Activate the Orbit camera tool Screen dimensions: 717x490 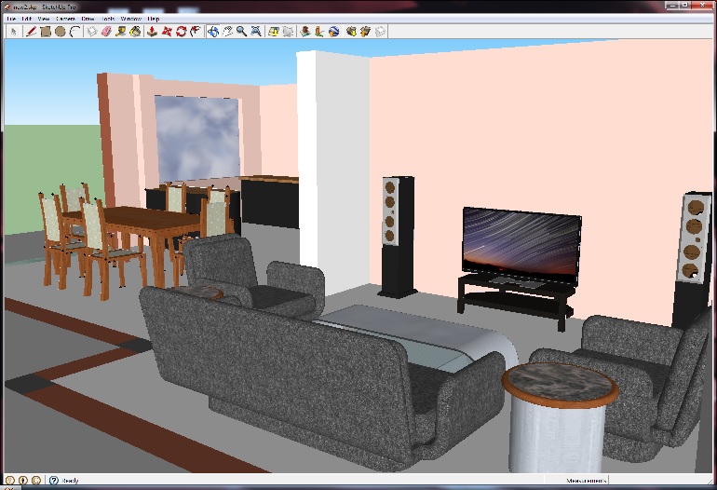coord(212,32)
